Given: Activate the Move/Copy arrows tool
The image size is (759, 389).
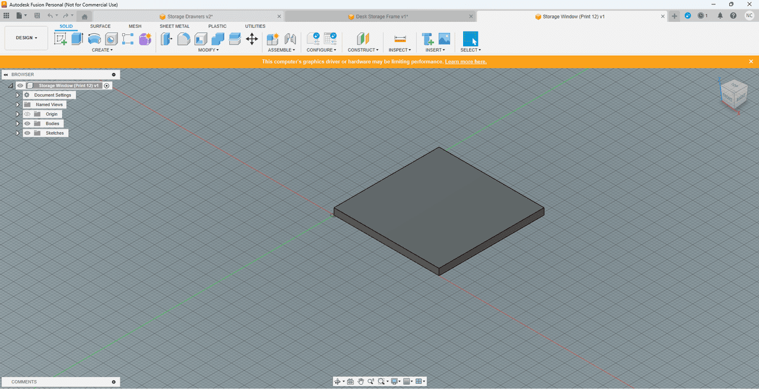Looking at the screenshot, I should (x=252, y=39).
